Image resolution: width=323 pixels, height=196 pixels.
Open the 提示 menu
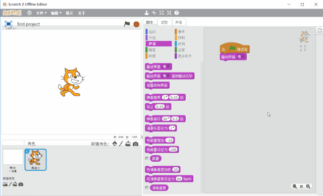coord(69,13)
